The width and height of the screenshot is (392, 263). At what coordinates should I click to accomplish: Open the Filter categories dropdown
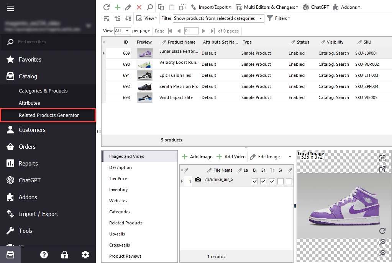coord(218,18)
